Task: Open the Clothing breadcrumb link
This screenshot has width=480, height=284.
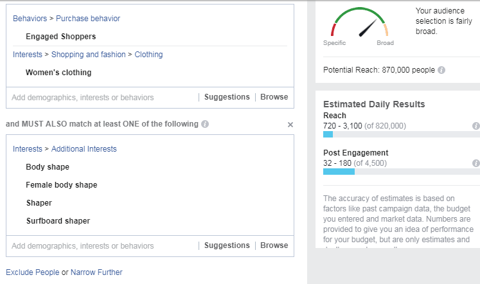Action: 148,55
